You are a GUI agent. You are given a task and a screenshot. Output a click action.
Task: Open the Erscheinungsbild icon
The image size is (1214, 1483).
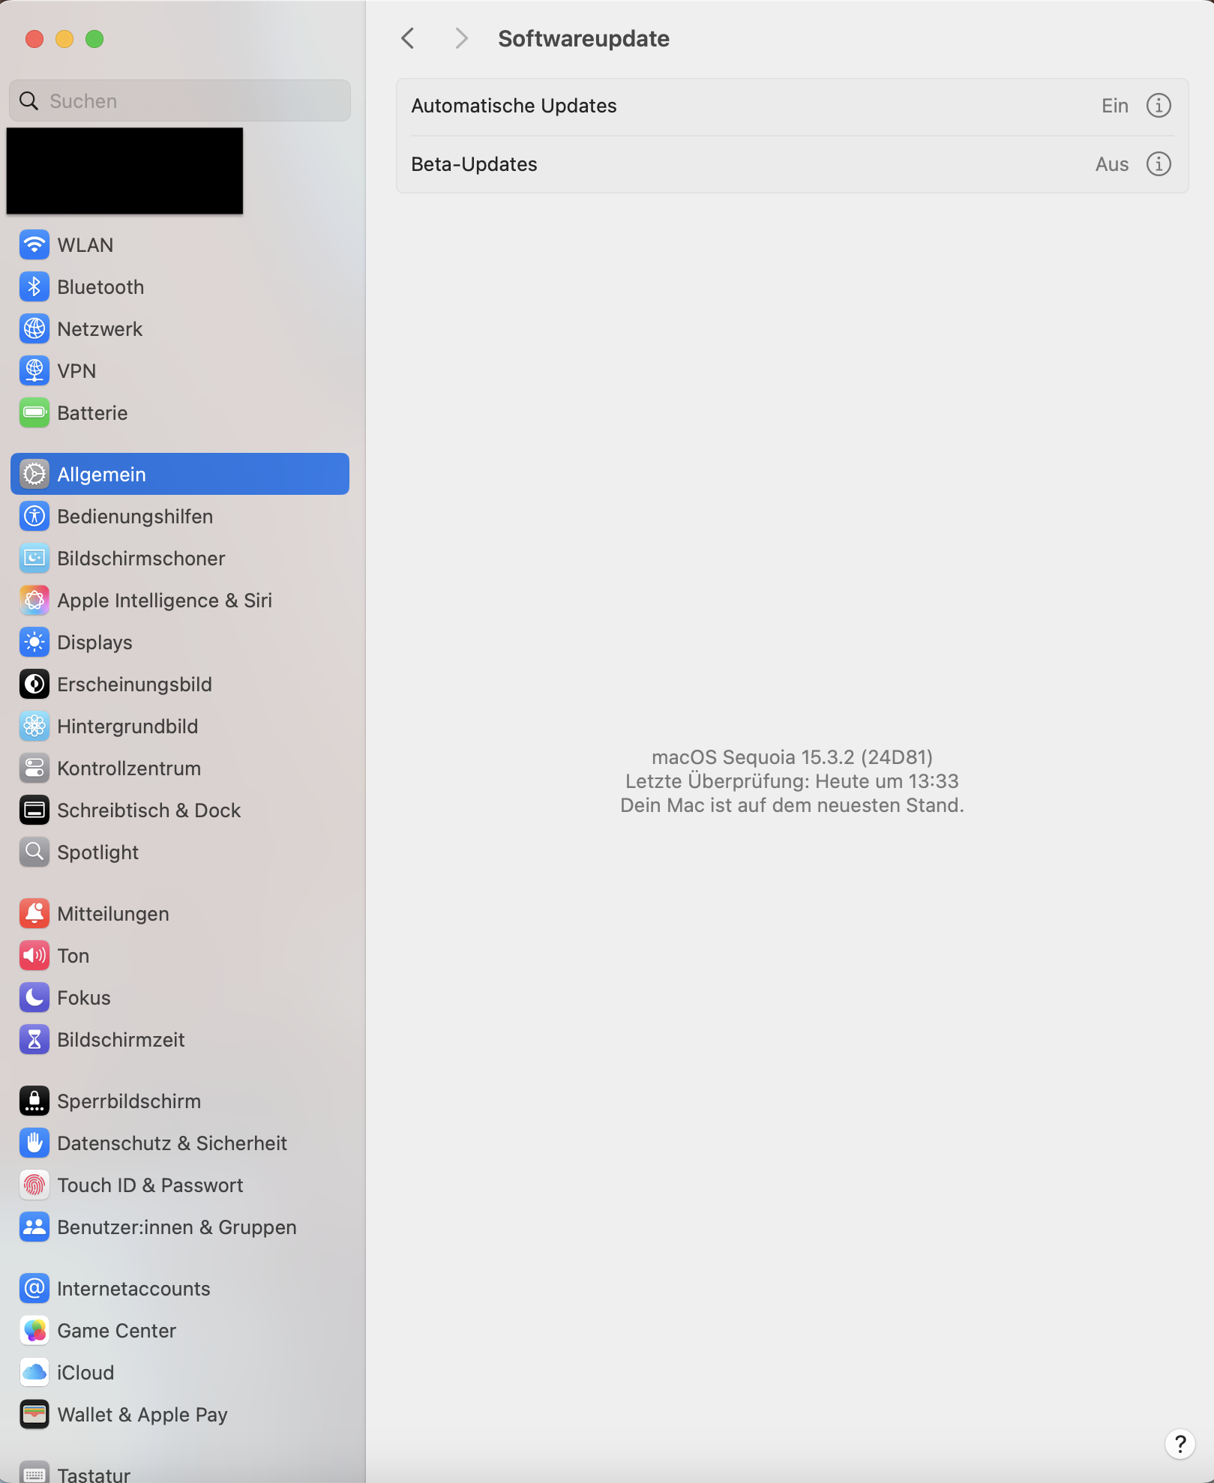(x=34, y=685)
